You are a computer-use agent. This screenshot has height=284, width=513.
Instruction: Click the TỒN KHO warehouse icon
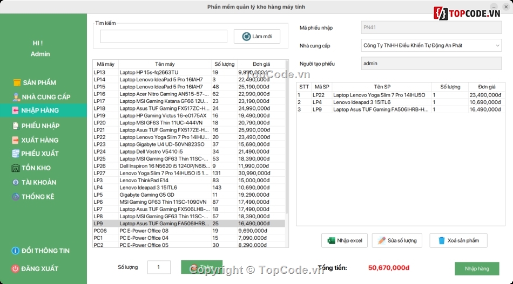click(x=15, y=168)
